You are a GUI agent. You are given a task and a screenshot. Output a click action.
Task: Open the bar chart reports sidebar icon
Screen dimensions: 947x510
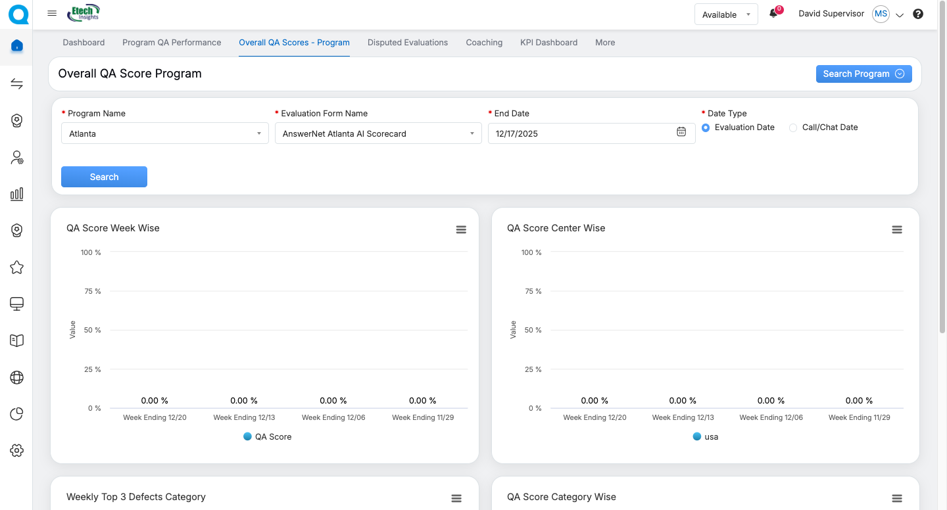17,194
